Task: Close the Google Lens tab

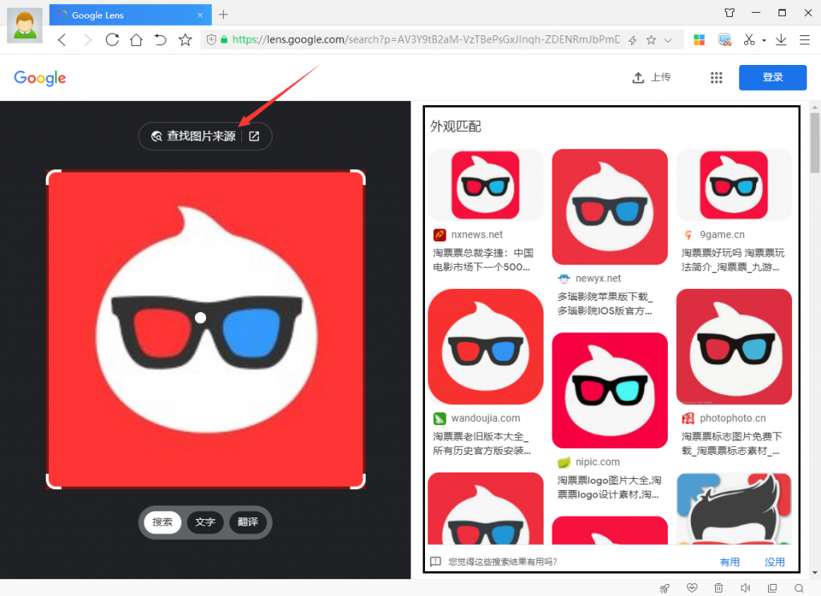Action: tap(200, 15)
